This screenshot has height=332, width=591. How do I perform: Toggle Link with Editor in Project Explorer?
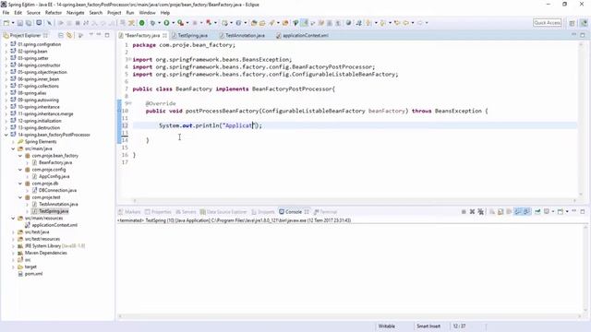click(69, 35)
